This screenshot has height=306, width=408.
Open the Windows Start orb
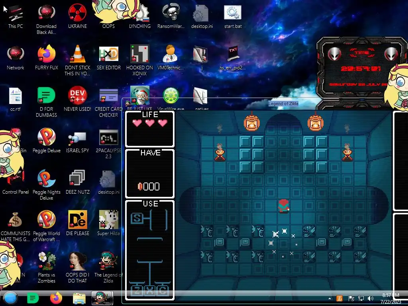[x=10, y=298]
